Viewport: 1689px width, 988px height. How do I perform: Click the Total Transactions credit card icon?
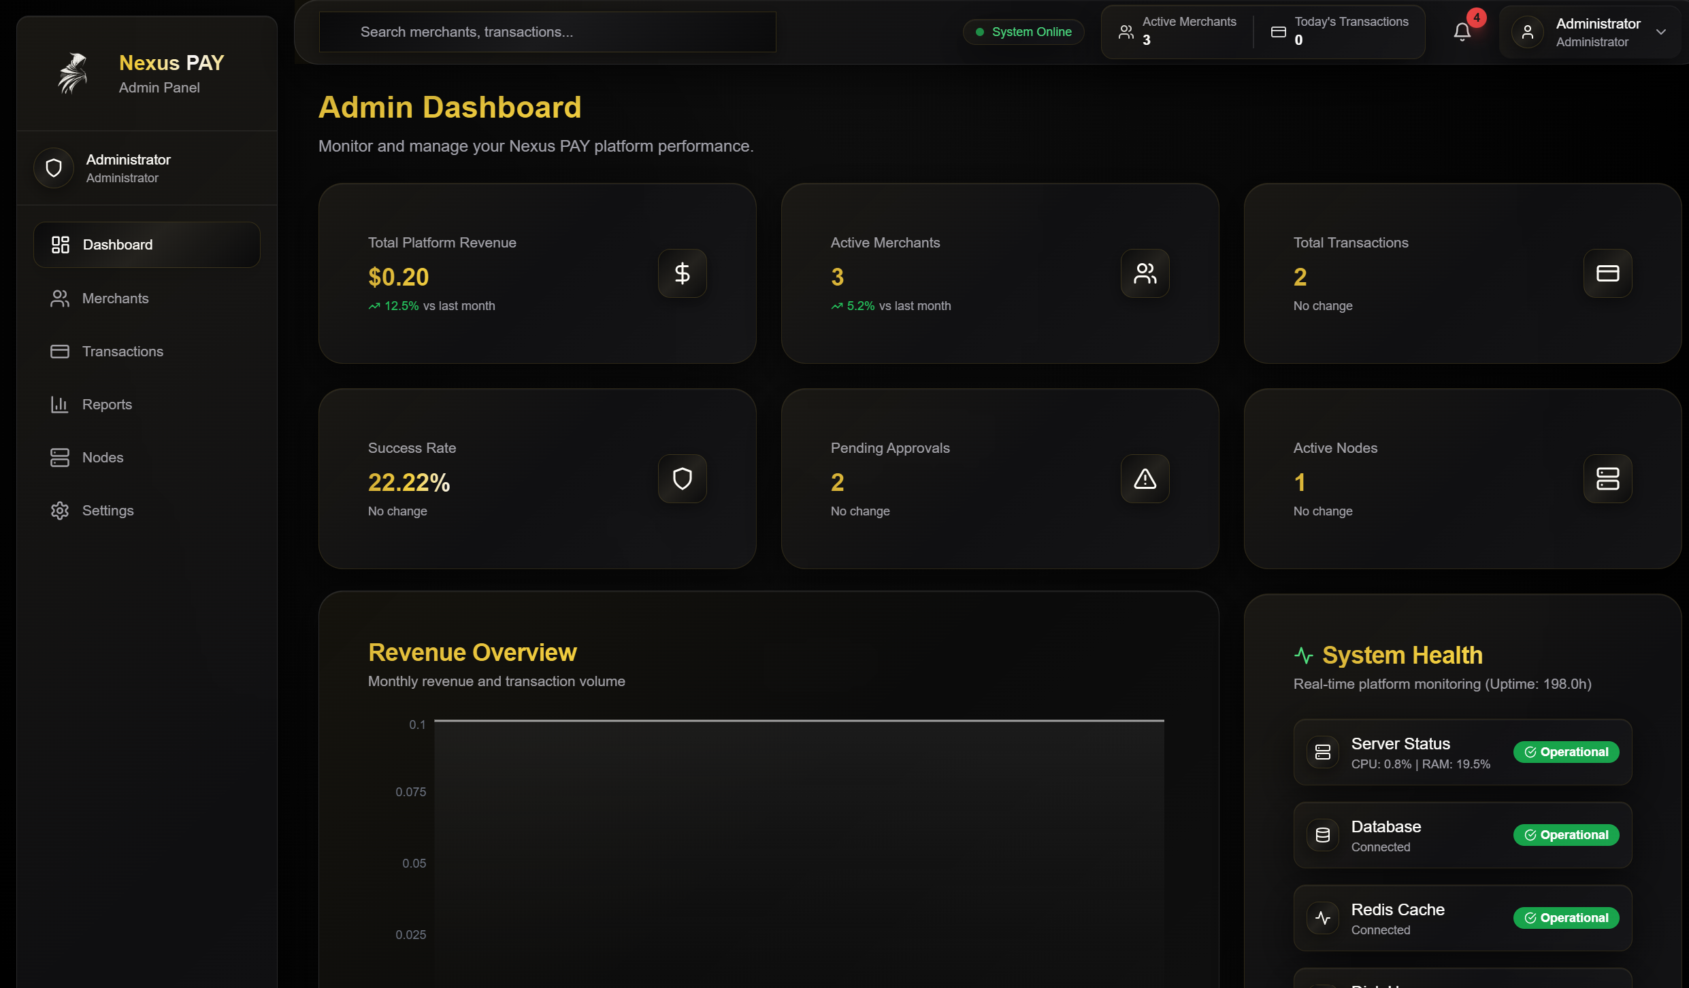click(1607, 273)
